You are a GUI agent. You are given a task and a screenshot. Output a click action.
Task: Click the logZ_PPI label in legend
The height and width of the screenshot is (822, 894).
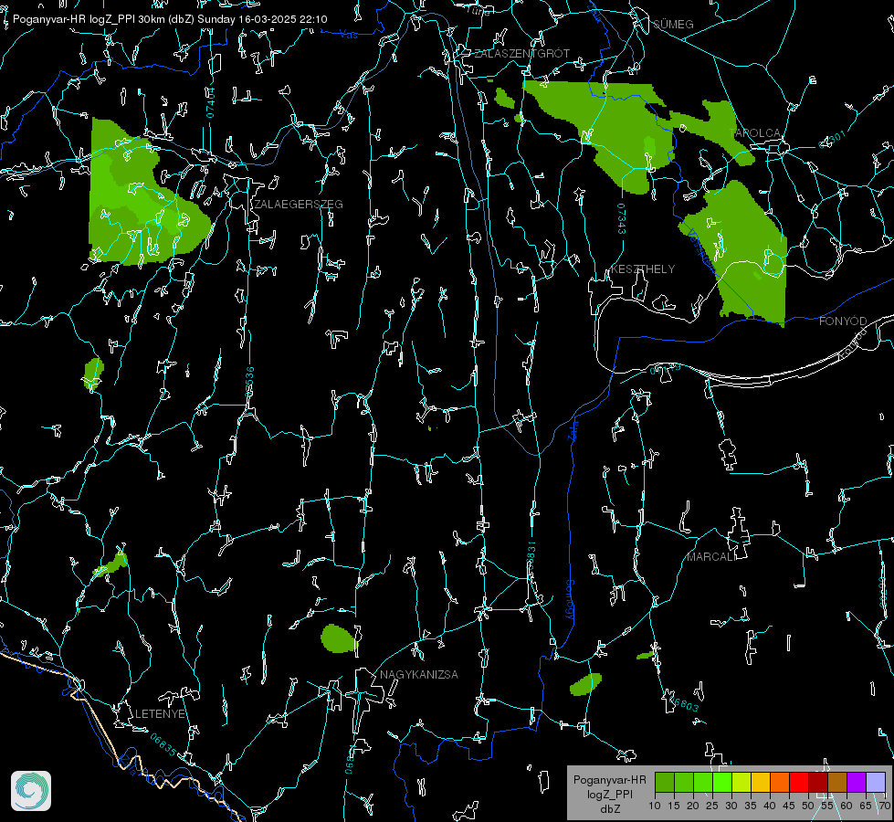pyautogui.click(x=610, y=795)
